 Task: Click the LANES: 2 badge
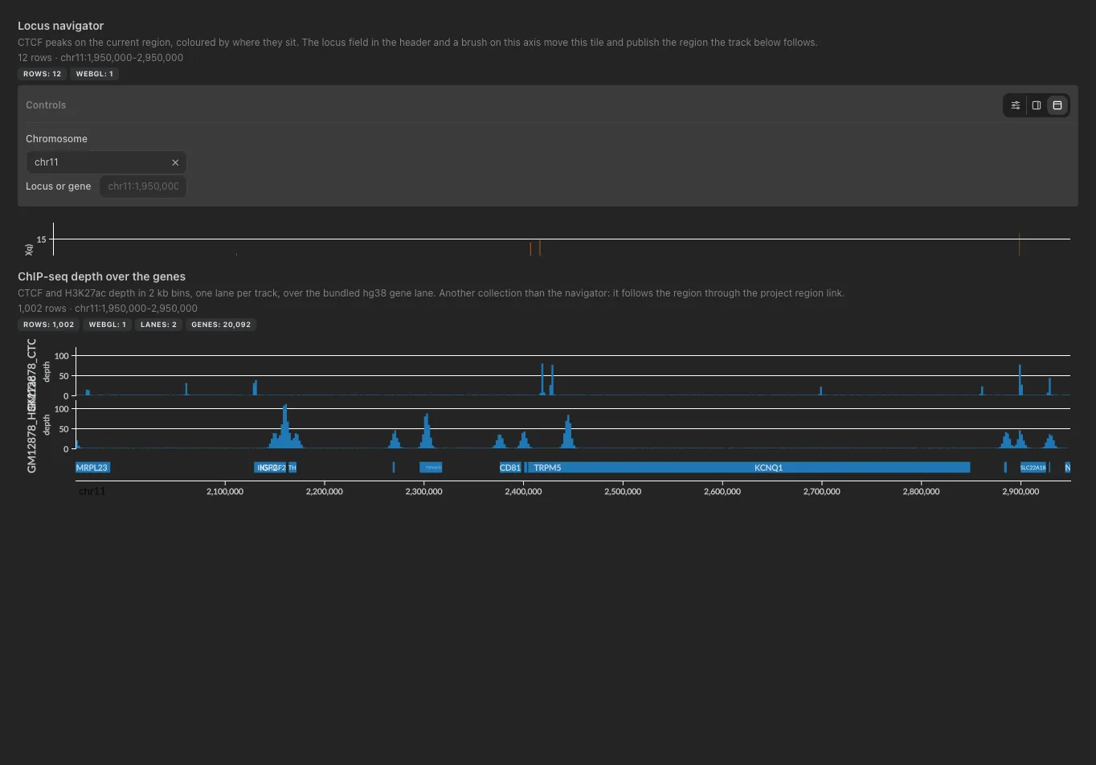click(158, 325)
